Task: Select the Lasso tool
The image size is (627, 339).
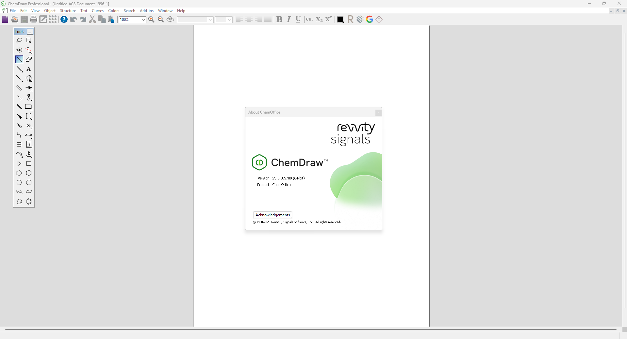Action: point(19,40)
